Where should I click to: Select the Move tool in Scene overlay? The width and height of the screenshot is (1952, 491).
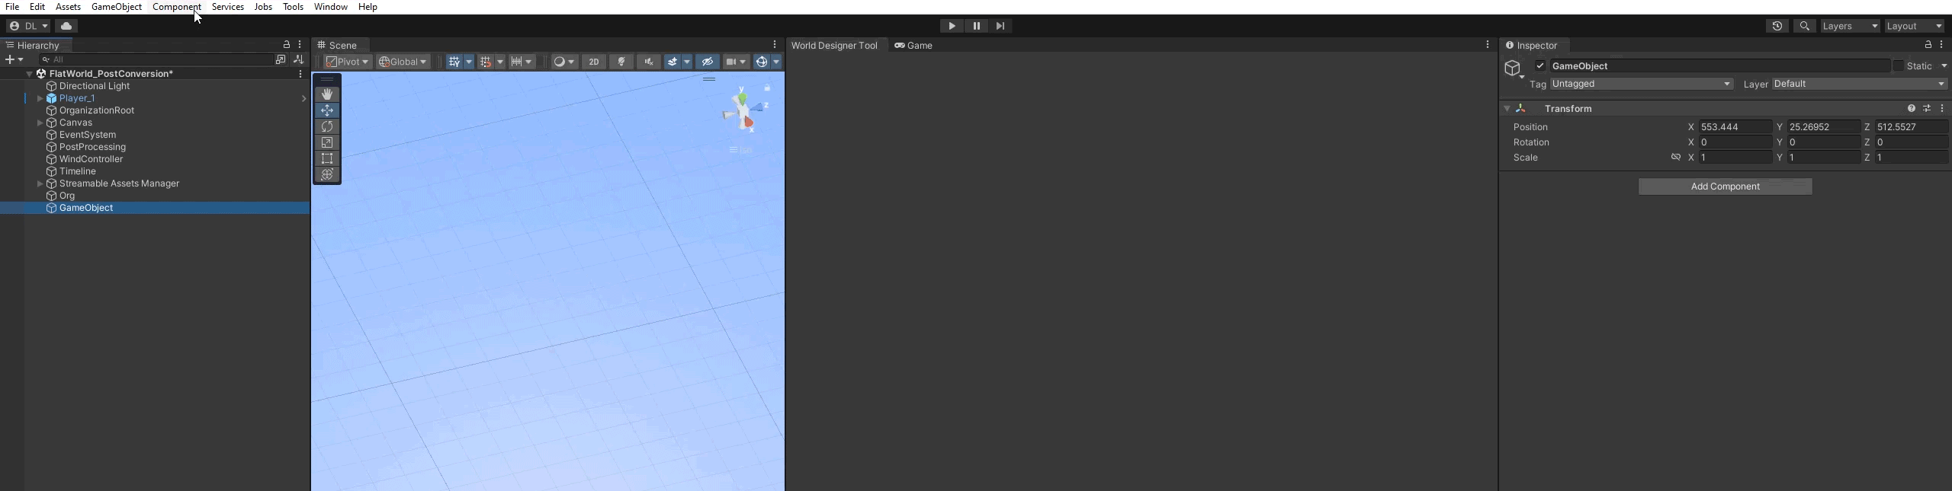[327, 110]
